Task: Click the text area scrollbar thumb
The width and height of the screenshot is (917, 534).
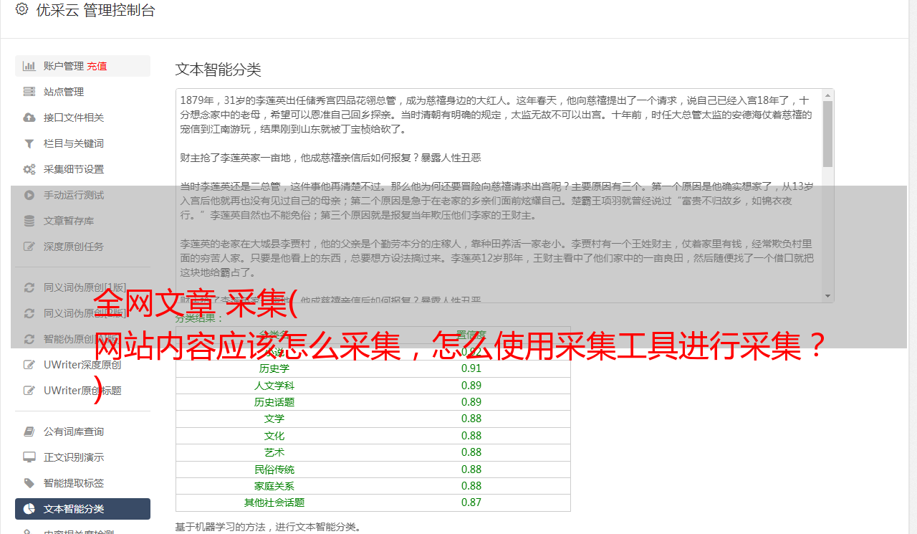Action: pos(828,133)
